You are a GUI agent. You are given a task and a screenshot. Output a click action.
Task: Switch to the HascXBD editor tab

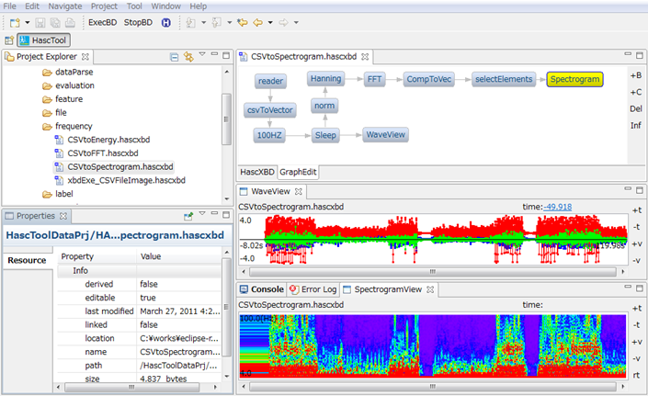256,172
